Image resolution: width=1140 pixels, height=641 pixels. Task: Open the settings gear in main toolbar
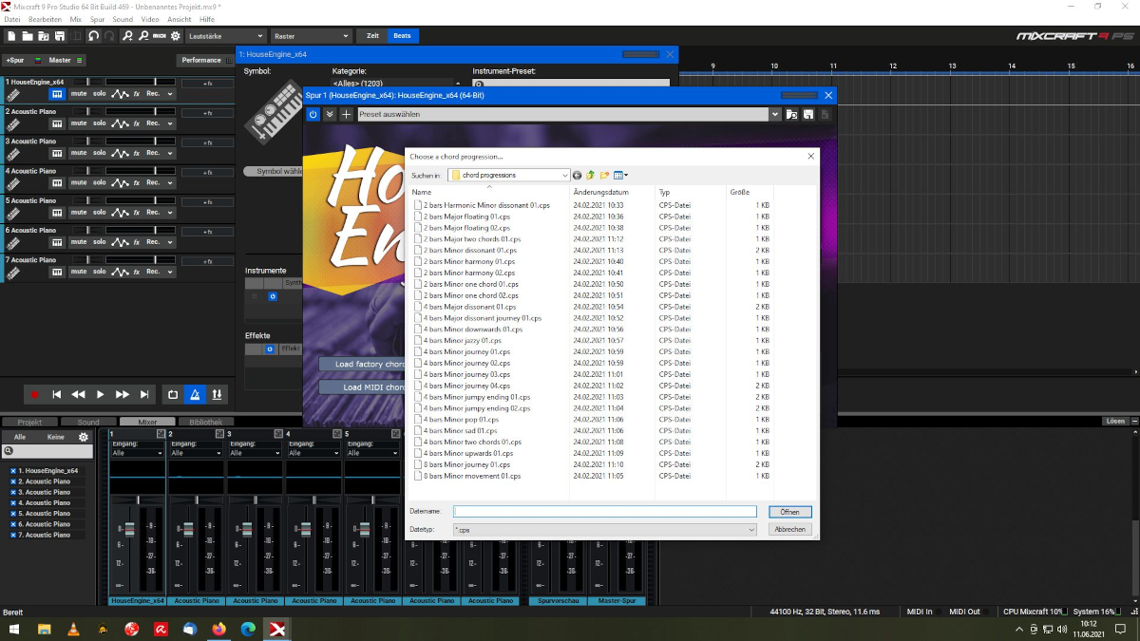click(175, 36)
